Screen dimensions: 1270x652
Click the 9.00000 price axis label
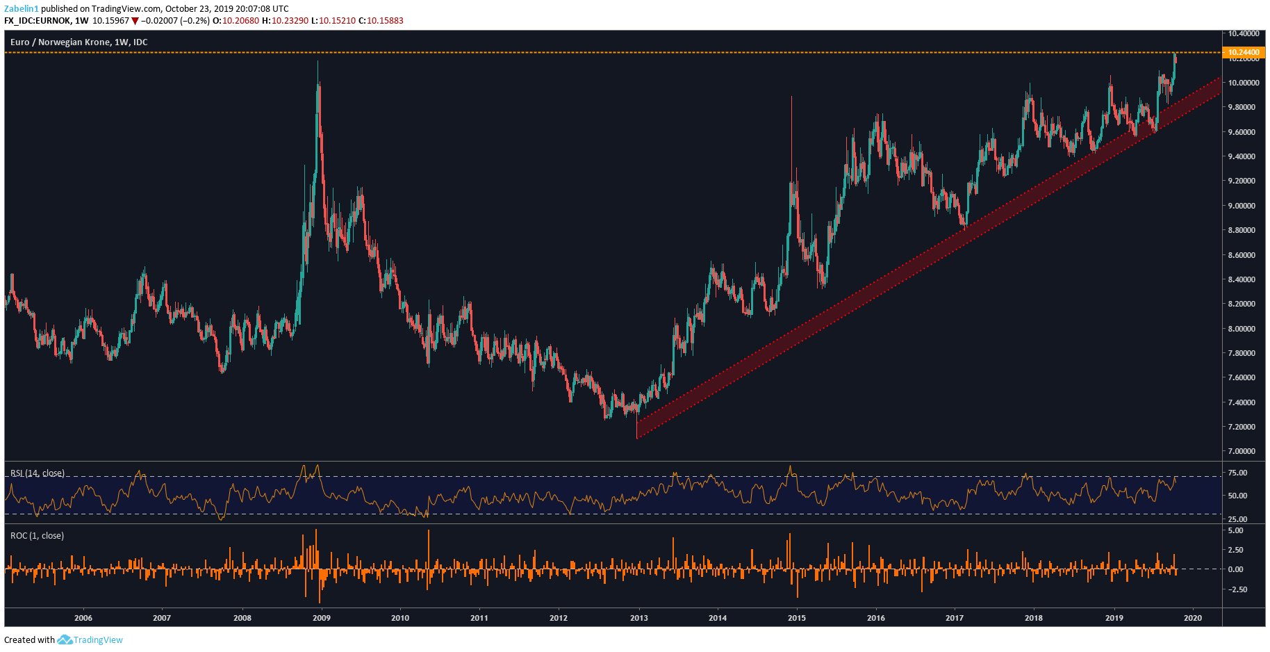[x=1242, y=206]
